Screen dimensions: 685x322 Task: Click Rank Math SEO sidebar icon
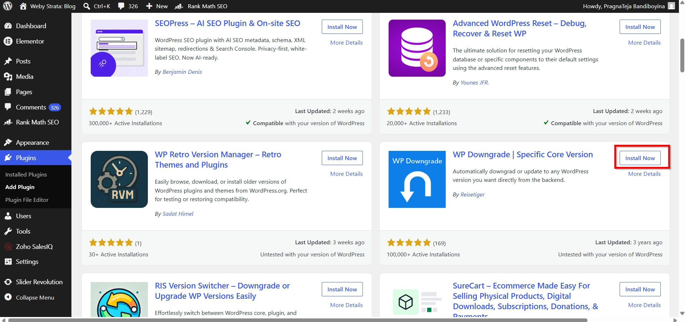tap(8, 122)
